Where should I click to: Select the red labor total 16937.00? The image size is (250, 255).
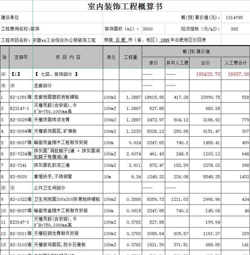point(238,74)
